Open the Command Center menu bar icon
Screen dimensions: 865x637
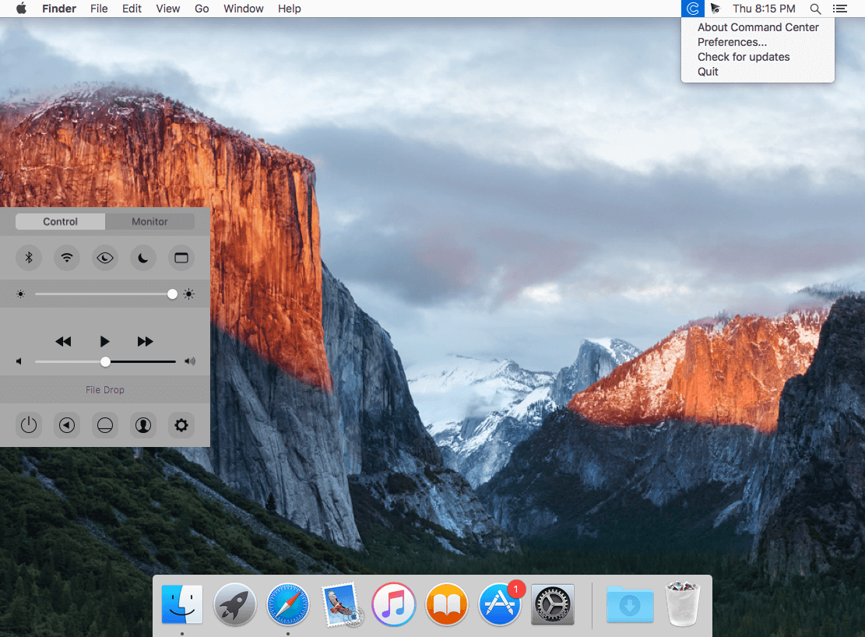[693, 9]
